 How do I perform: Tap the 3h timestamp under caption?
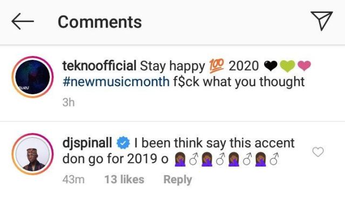coord(69,102)
